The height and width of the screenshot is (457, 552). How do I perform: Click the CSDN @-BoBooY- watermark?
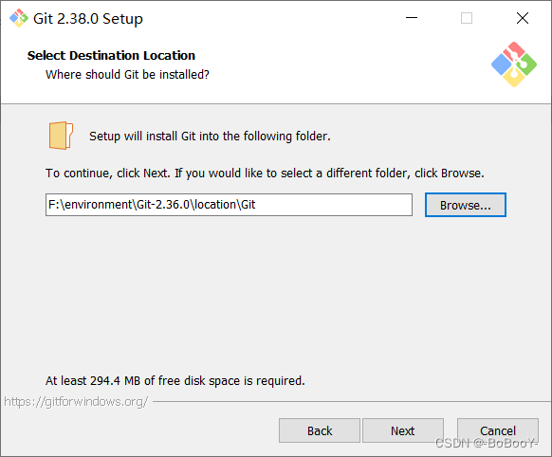click(487, 443)
